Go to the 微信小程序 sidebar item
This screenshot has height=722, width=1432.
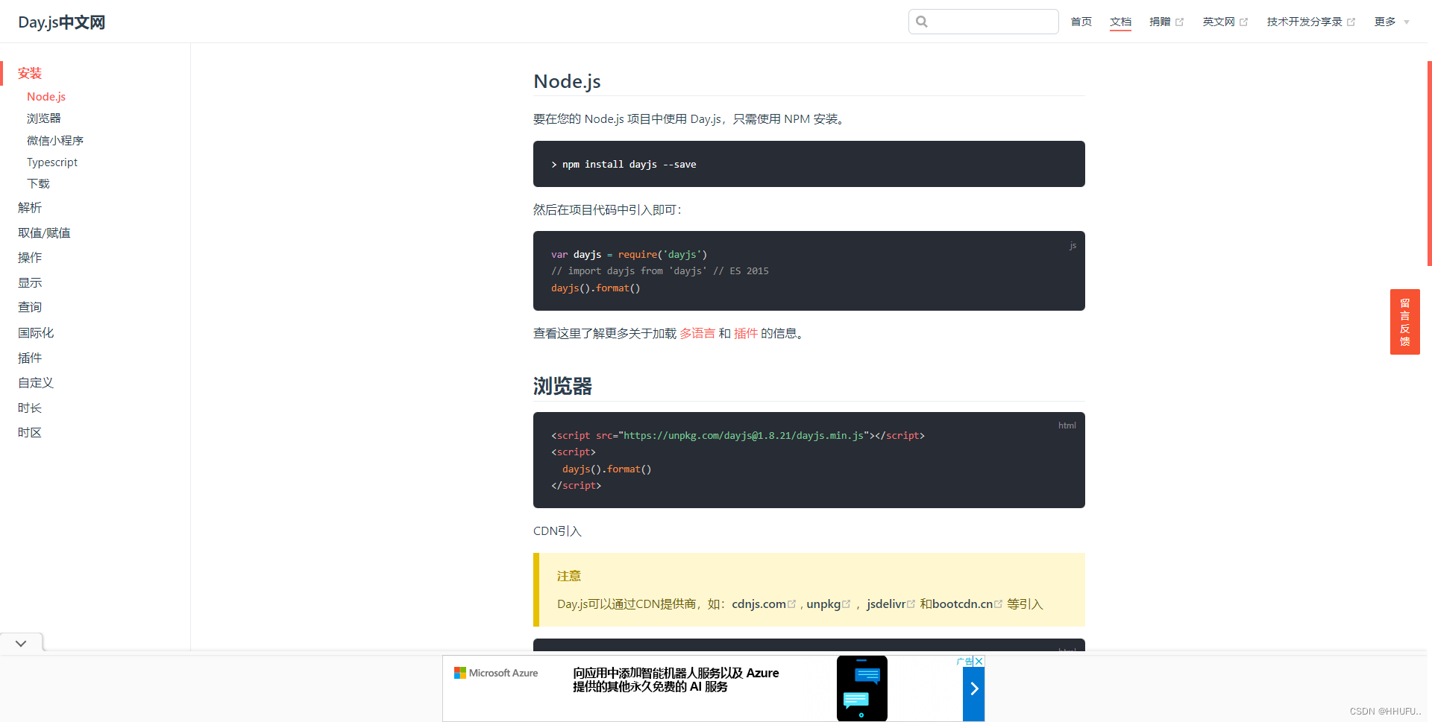coord(55,140)
